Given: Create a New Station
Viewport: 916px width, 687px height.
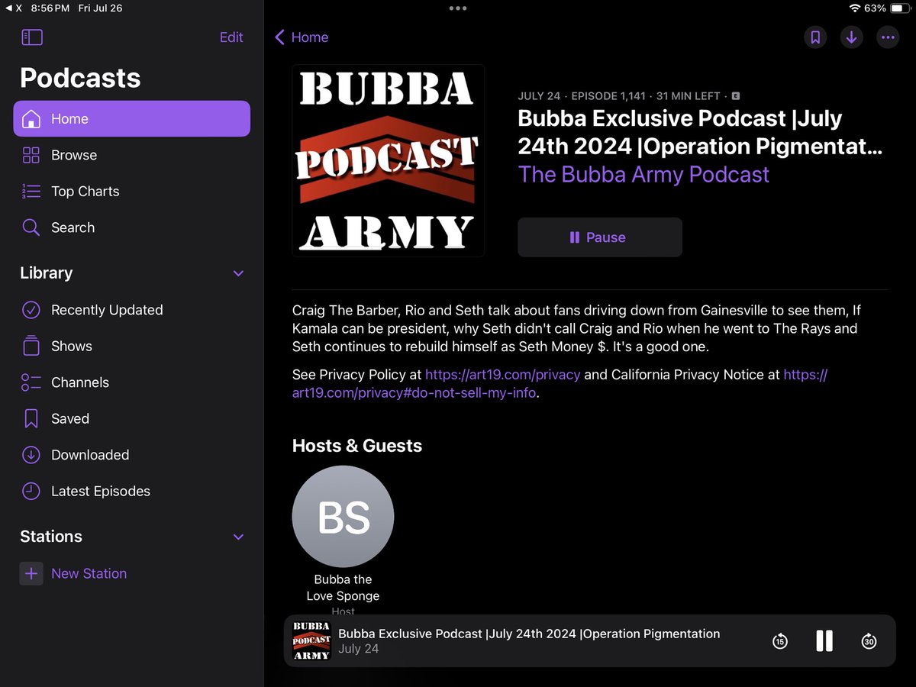Looking at the screenshot, I should pyautogui.click(x=89, y=573).
